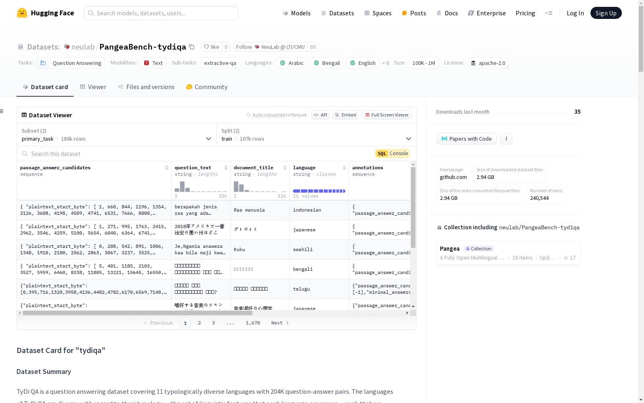The height and width of the screenshot is (403, 644).
Task: Open the Docs navigation item
Action: 447,13
